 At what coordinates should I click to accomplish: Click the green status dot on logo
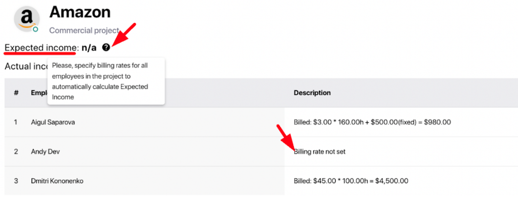click(36, 29)
